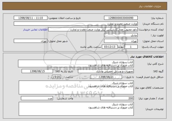Click the label تاریخ نیاز به کالا

64,71
